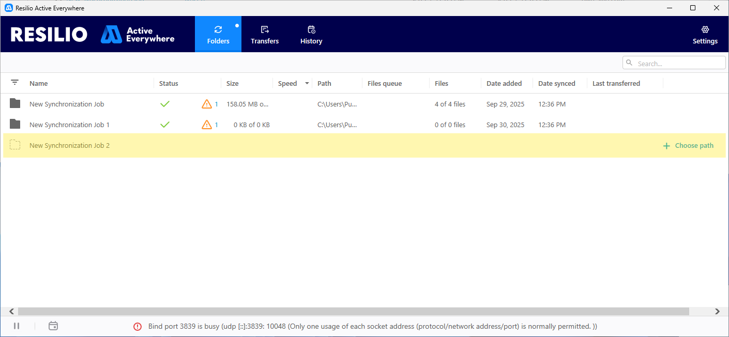
Task: Open the History tab
Action: tap(311, 35)
